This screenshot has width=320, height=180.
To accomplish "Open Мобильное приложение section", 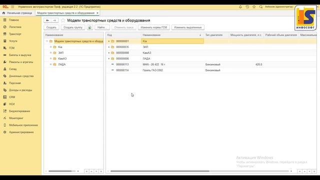I will pos(23,125).
